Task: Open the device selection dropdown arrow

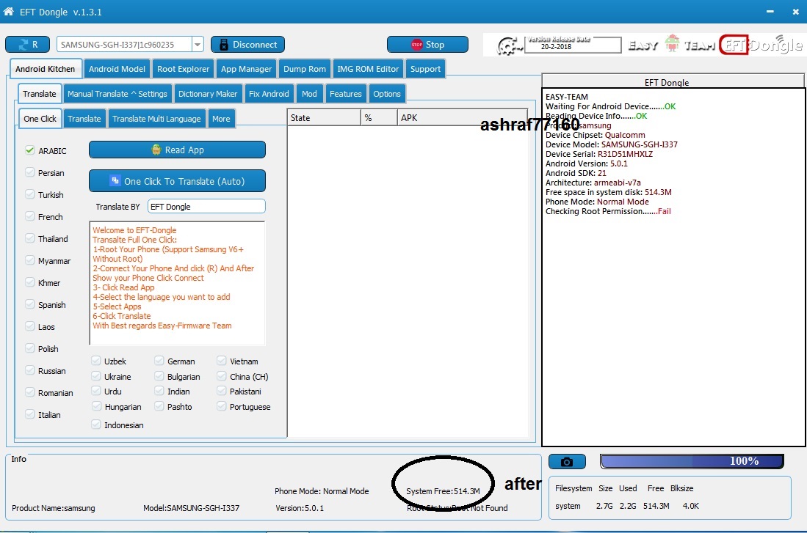Action: pos(198,45)
